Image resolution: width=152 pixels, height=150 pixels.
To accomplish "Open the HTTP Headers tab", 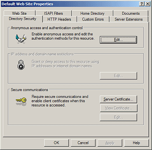I will pyautogui.click(x=59, y=19).
